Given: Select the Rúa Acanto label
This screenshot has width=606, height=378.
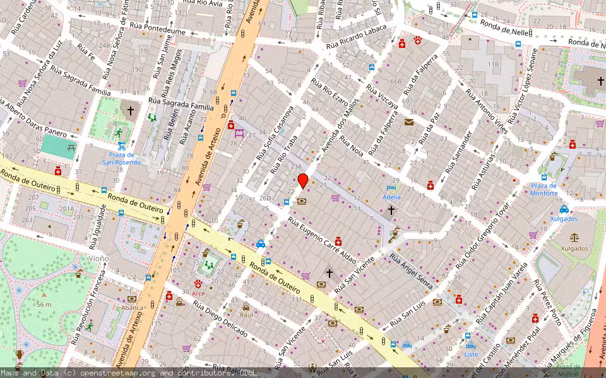Looking at the screenshot, I should pyautogui.click(x=189, y=129).
